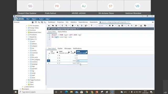
Task: Click the Explain toolbar icon
Action: pos(119,26)
